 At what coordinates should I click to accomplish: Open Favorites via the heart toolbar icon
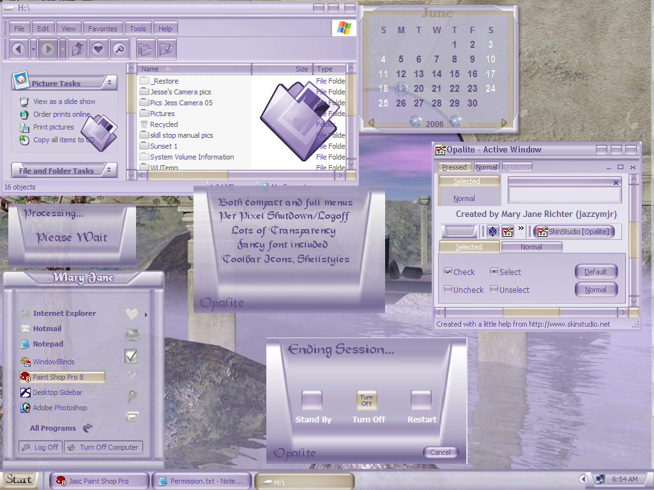pos(98,49)
